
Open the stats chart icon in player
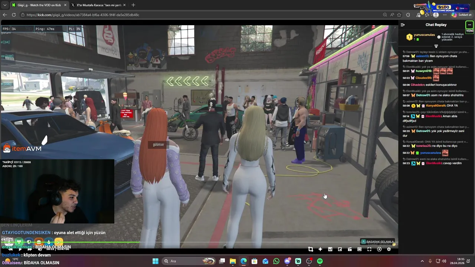pyautogui.click(x=330, y=249)
